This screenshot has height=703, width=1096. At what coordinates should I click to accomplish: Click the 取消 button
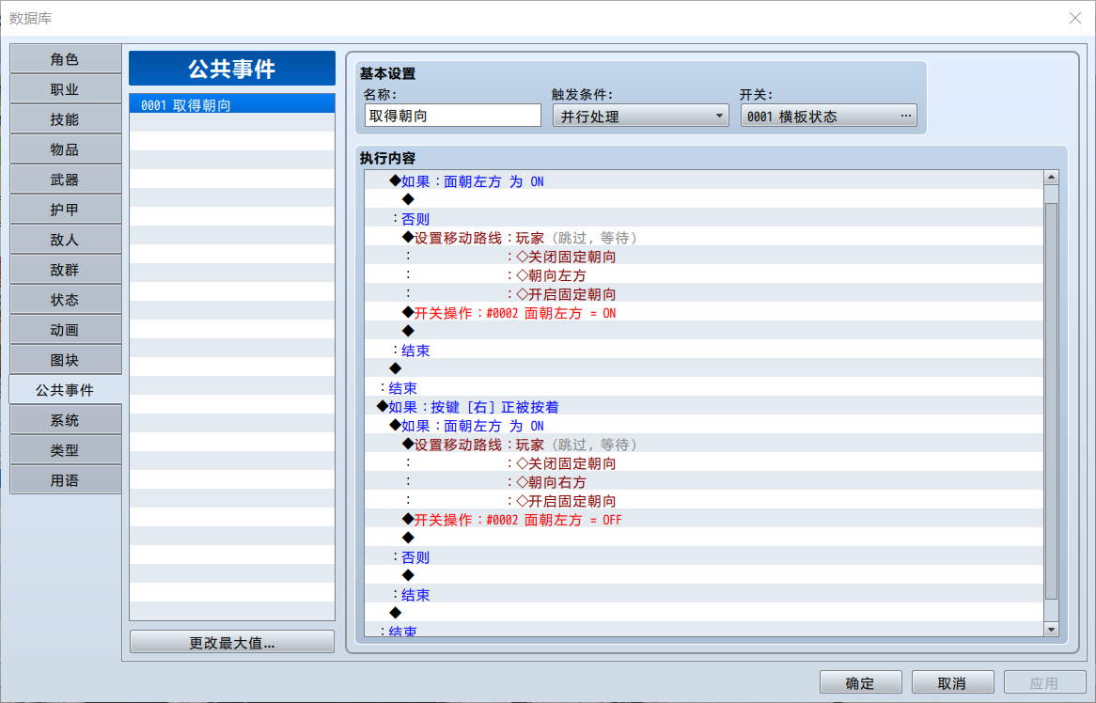(952, 682)
